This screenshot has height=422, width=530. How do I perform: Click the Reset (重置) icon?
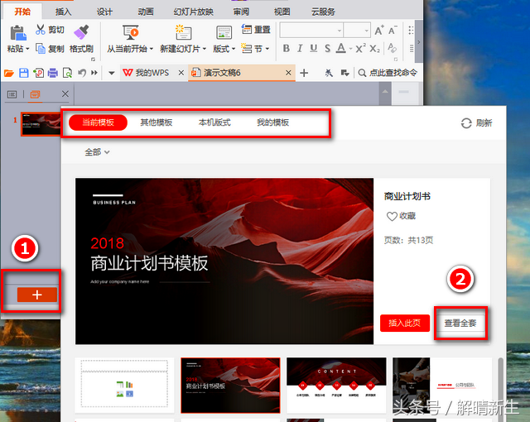pyautogui.click(x=247, y=30)
